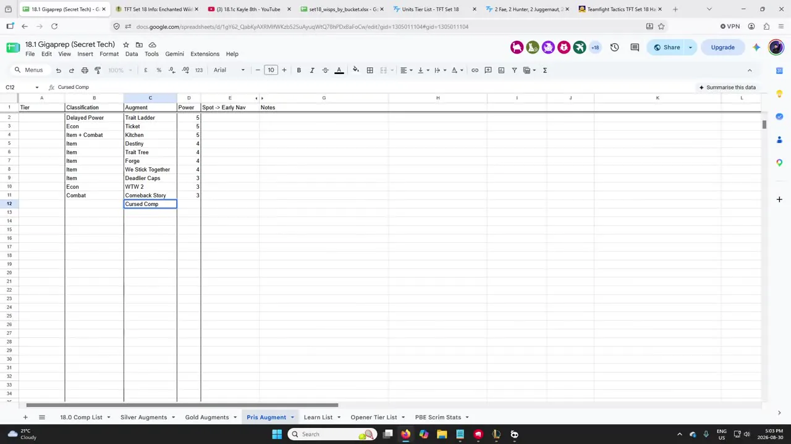Image resolution: width=791 pixels, height=444 pixels.
Task: Click the Upgrade button
Action: tap(722, 47)
